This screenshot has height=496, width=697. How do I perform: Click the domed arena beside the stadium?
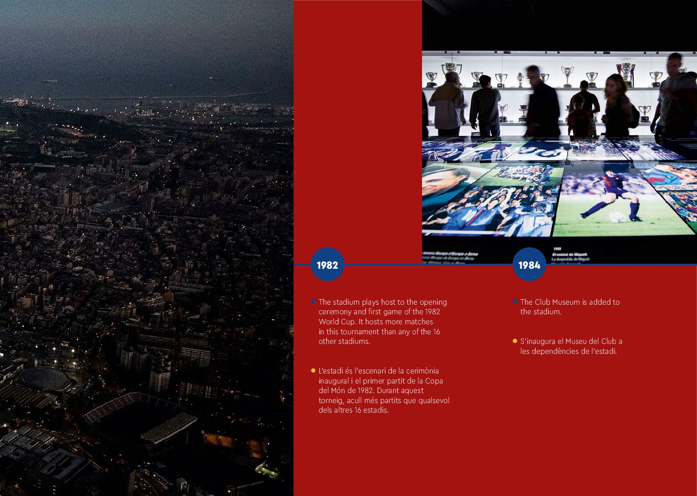(45, 378)
